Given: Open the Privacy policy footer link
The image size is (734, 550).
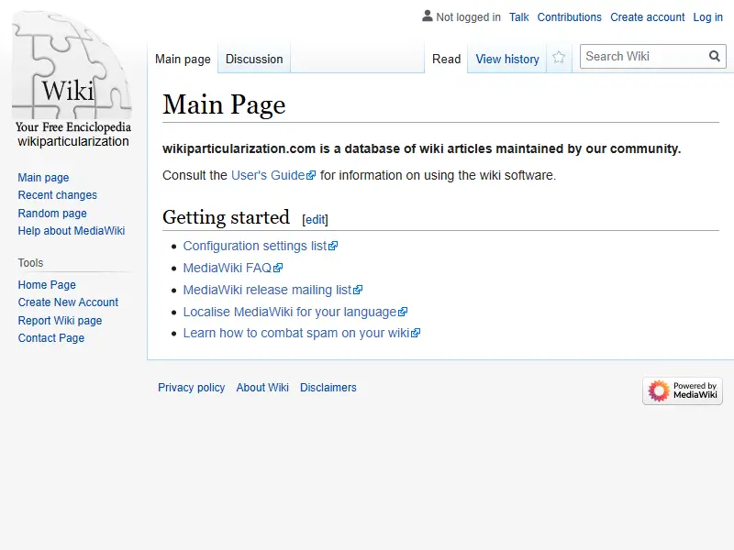Looking at the screenshot, I should click(x=192, y=388).
